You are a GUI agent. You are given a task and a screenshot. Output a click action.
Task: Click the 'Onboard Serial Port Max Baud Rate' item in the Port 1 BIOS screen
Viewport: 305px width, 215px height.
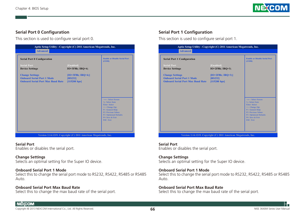coord(185,81)
